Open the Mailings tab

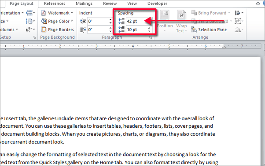pos(84,4)
